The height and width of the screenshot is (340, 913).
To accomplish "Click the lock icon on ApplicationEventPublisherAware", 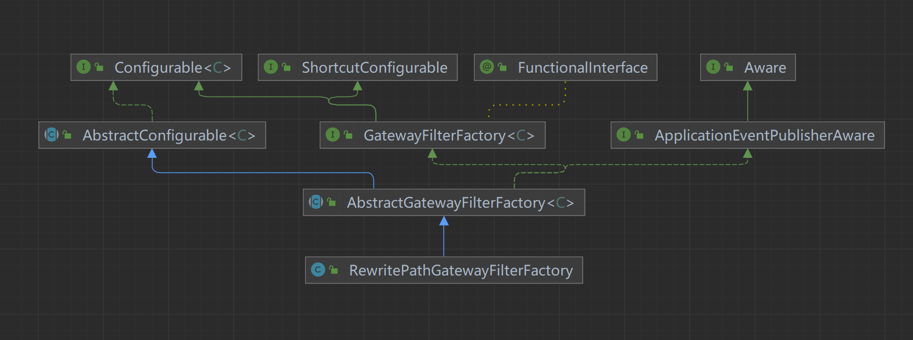I will tap(639, 134).
